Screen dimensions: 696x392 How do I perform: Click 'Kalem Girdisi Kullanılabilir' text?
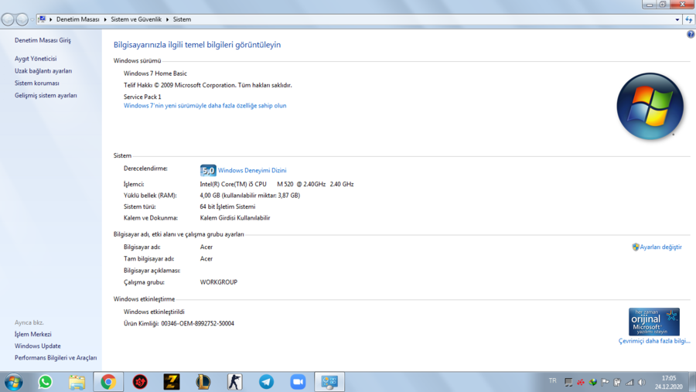235,218
